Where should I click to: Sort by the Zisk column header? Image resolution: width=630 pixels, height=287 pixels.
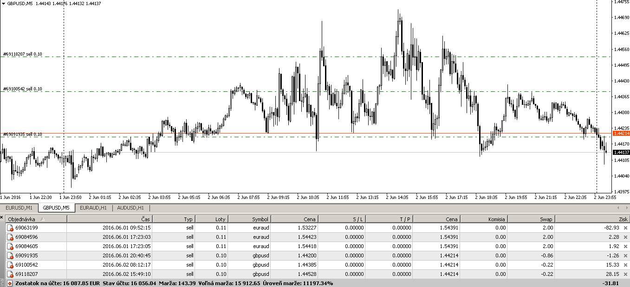tap(592, 219)
